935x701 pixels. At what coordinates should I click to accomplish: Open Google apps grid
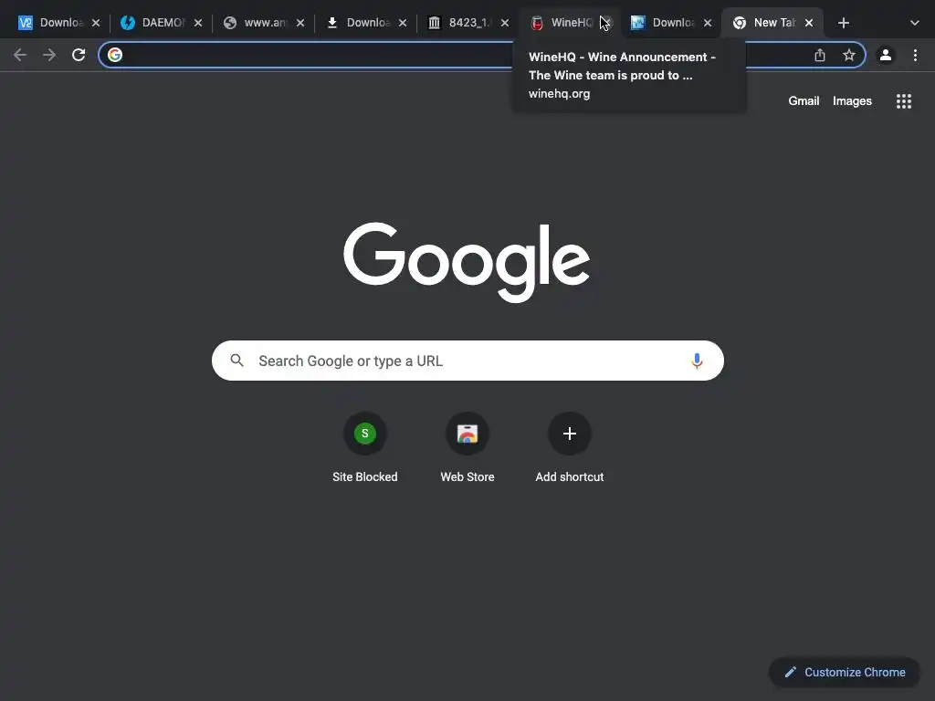(904, 100)
